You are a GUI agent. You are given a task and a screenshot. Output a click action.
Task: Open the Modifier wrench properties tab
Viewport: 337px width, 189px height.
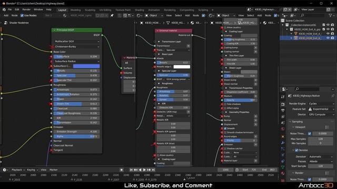point(283,143)
